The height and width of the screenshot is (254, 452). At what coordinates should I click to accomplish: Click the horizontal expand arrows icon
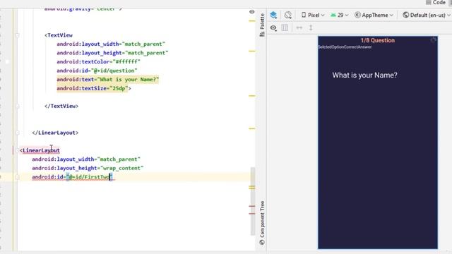tap(299, 28)
